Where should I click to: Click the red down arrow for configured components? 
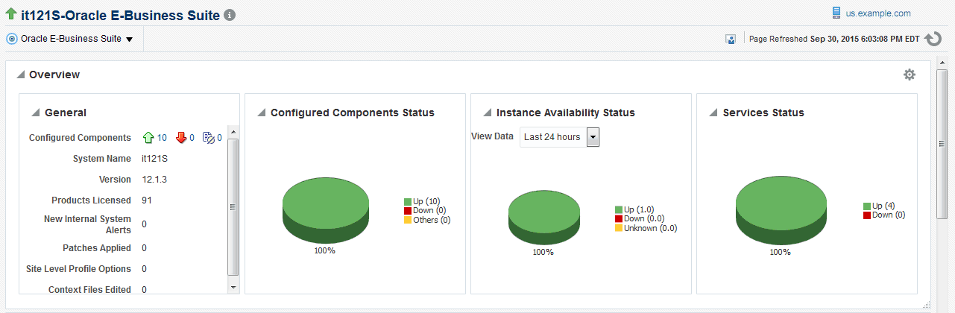coord(181,138)
